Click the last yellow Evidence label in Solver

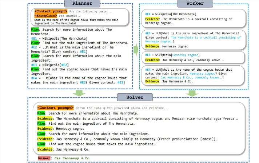tap(45, 149)
